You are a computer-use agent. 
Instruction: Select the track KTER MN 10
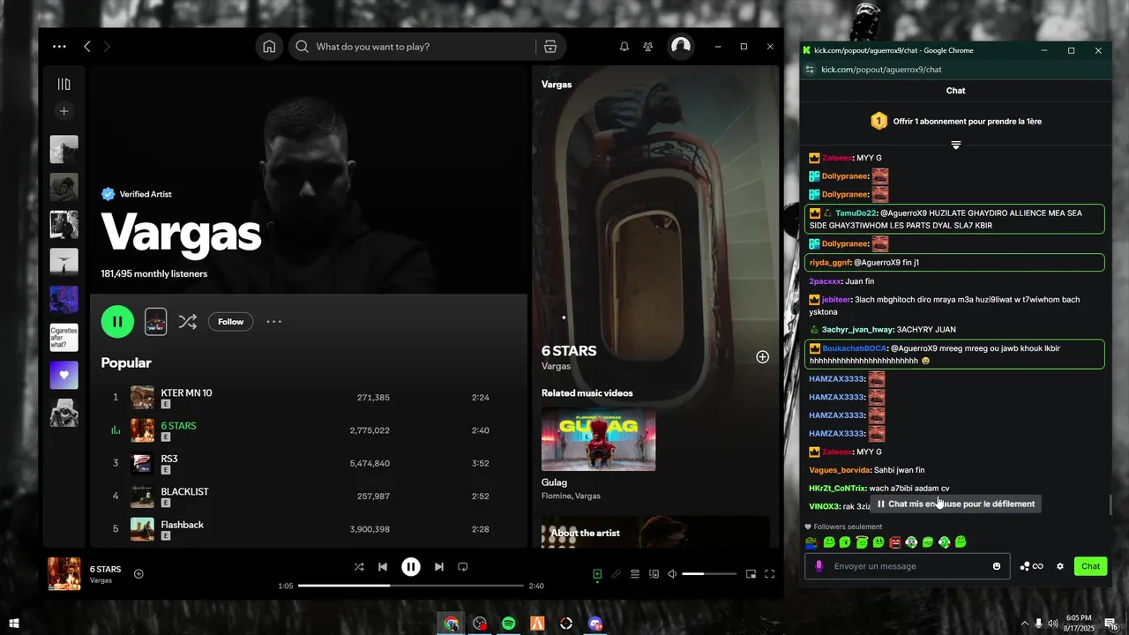point(186,393)
